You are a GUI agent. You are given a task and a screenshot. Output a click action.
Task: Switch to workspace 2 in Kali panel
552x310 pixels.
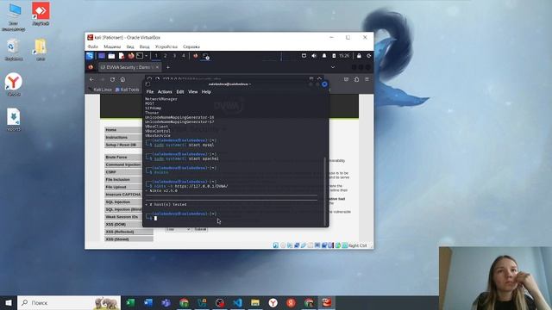pos(165,56)
